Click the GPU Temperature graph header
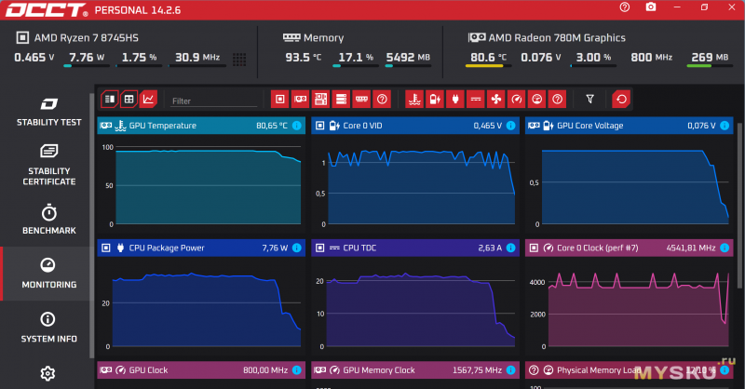 201,126
